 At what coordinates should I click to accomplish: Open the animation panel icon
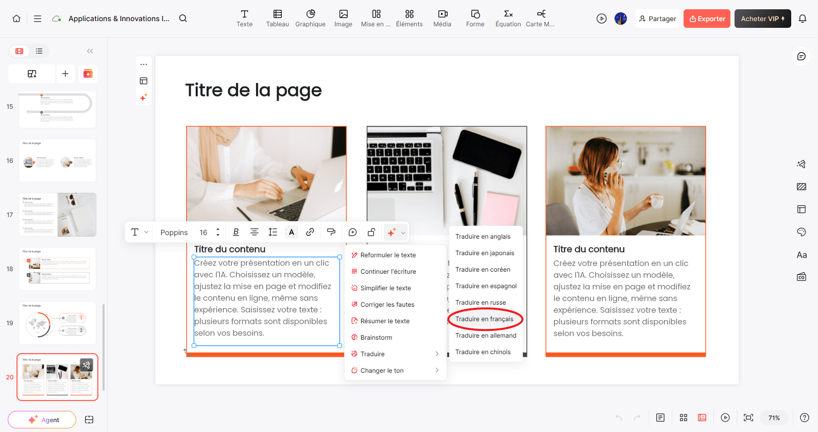(x=802, y=164)
